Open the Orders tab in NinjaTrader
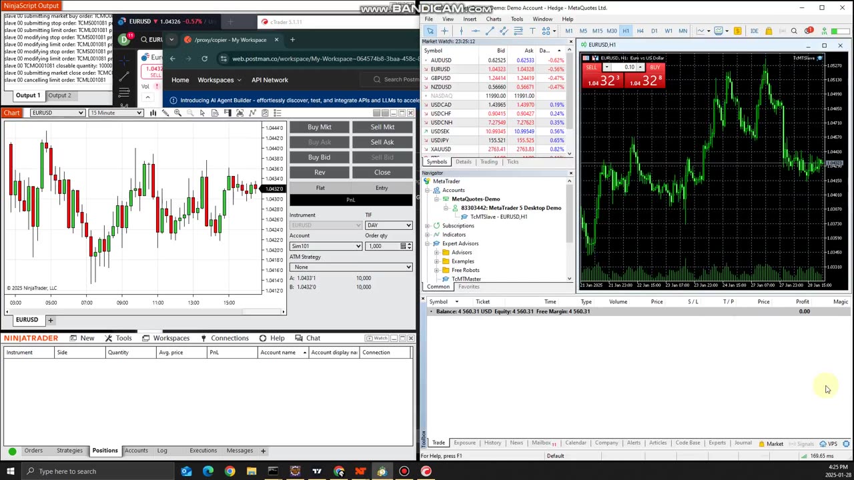854x480 pixels. pos(33,451)
